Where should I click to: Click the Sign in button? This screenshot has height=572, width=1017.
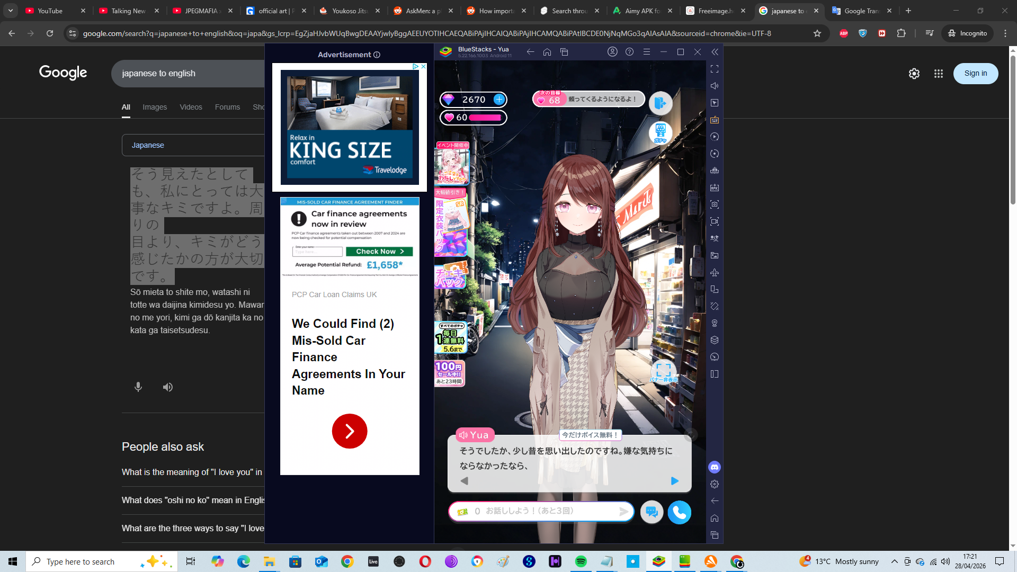pos(975,74)
